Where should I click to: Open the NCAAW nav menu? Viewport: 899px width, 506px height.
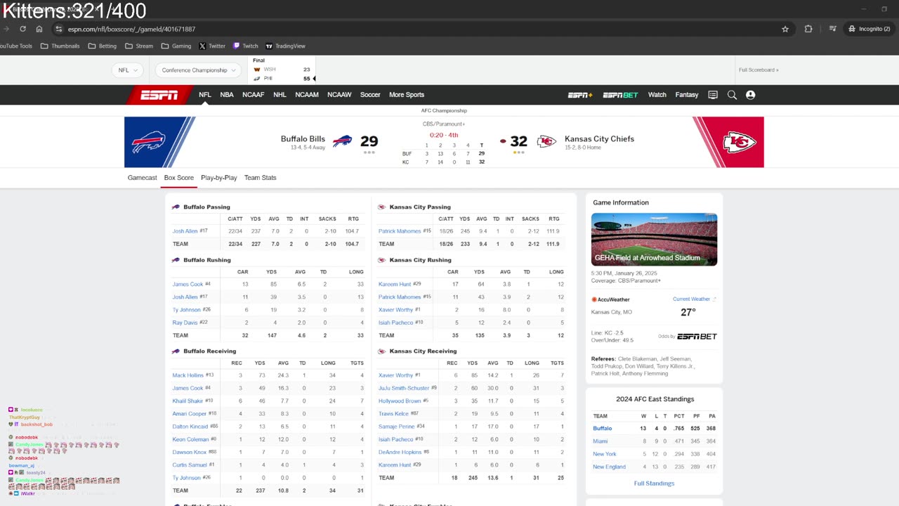pos(339,95)
